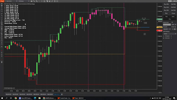Switch to Discord DTB Traders taskbar window

click(26, 98)
